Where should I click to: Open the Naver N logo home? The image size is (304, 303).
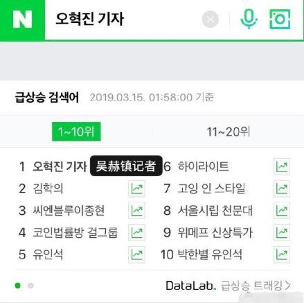[22, 19]
